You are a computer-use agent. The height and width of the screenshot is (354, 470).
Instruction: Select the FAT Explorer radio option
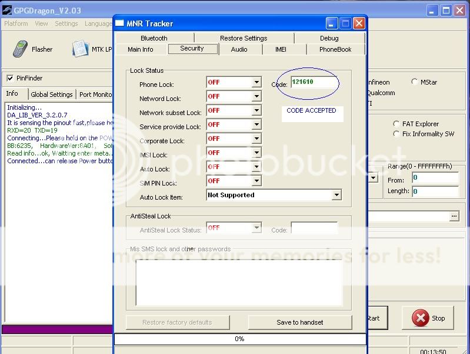pyautogui.click(x=396, y=124)
